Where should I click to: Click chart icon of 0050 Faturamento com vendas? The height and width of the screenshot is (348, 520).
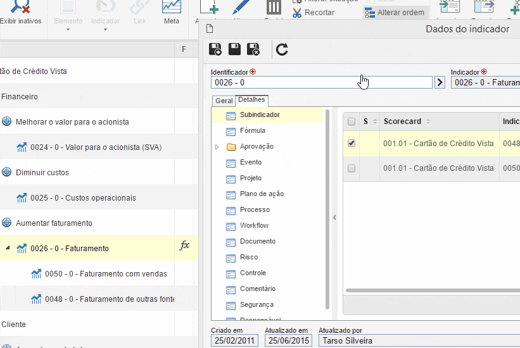point(36,274)
